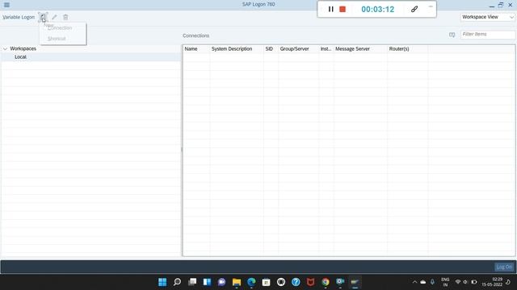Click the Variable Logon button
The image size is (517, 290).
click(x=19, y=17)
